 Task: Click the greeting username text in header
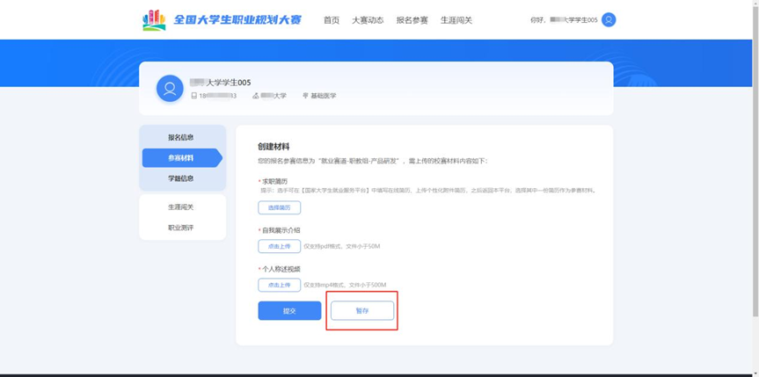pos(564,20)
